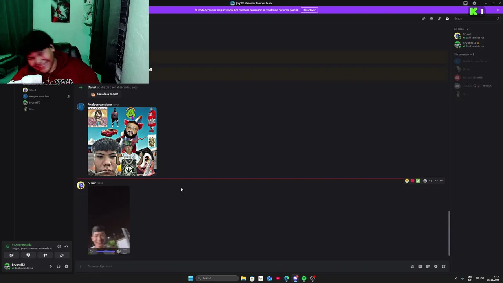Open more options ellipsis on message
Screen dimensions: 503x283
pyautogui.click(x=442, y=181)
